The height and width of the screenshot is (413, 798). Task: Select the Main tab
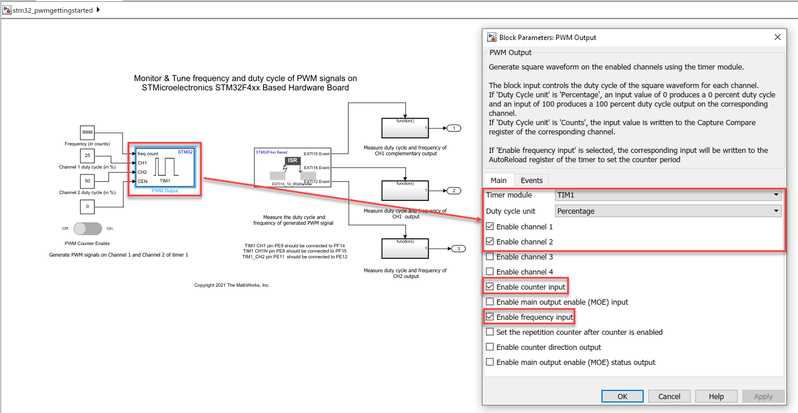pyautogui.click(x=498, y=181)
